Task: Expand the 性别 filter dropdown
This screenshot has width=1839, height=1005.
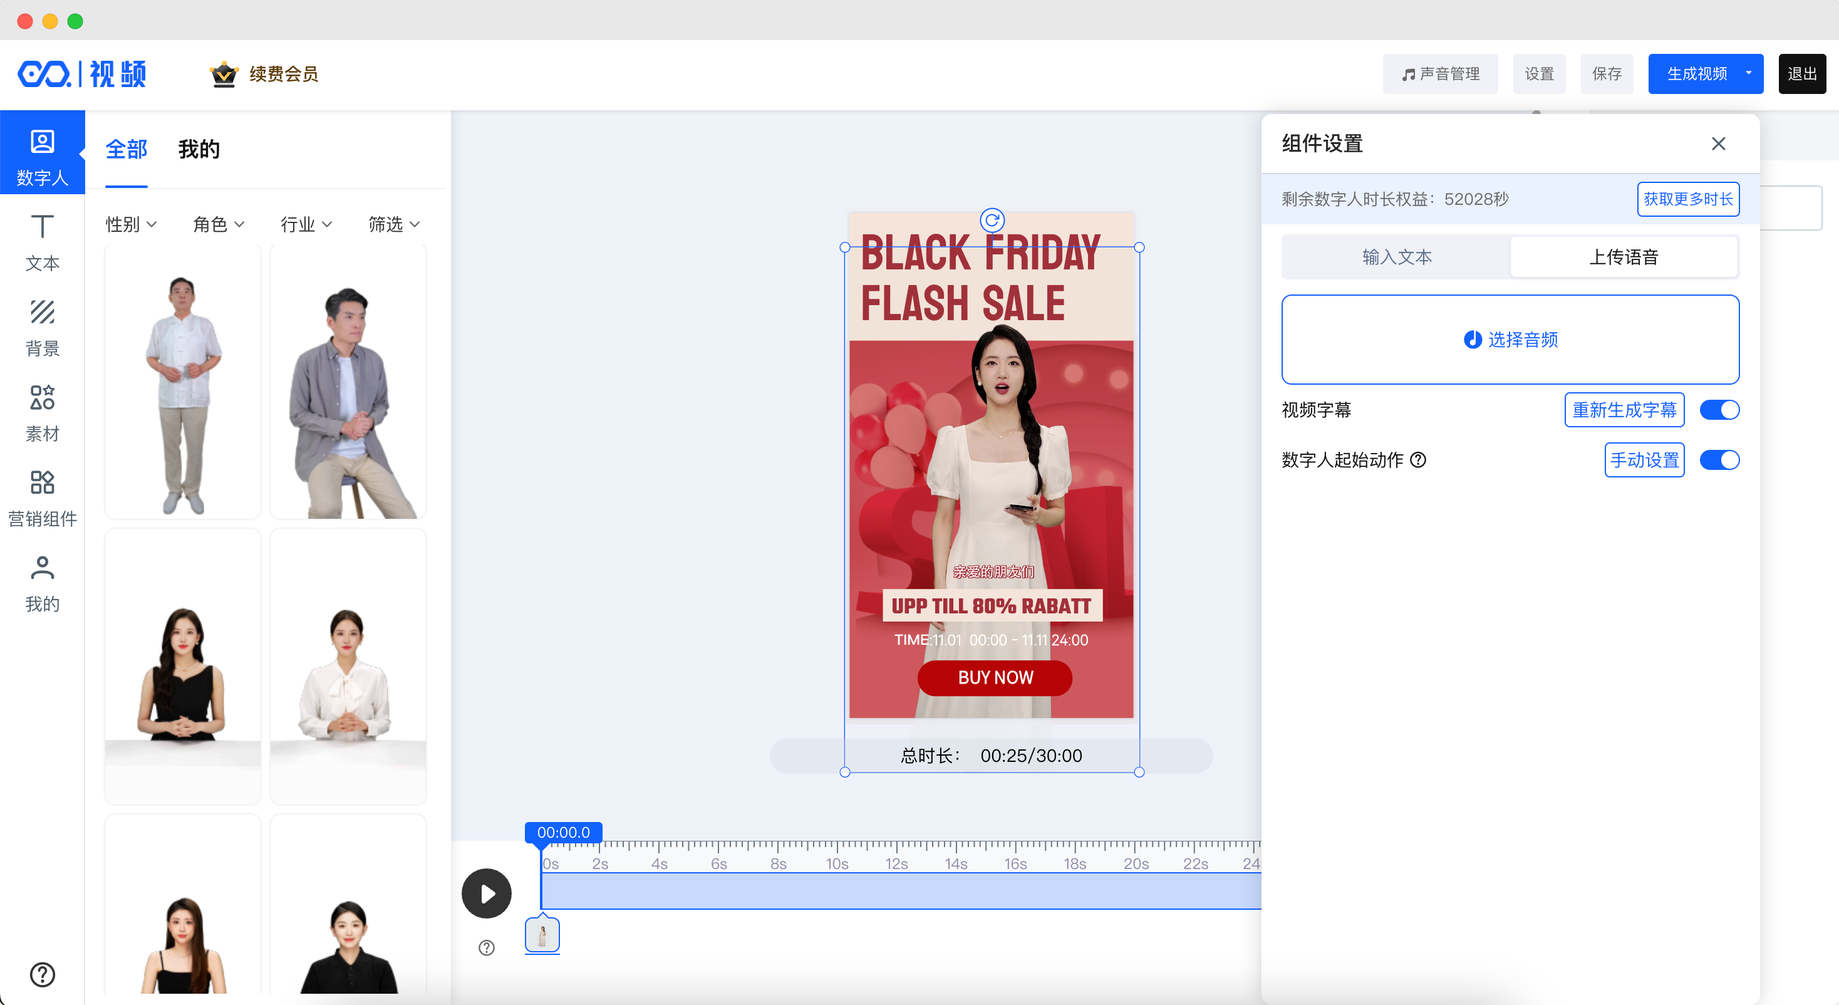Action: point(132,224)
